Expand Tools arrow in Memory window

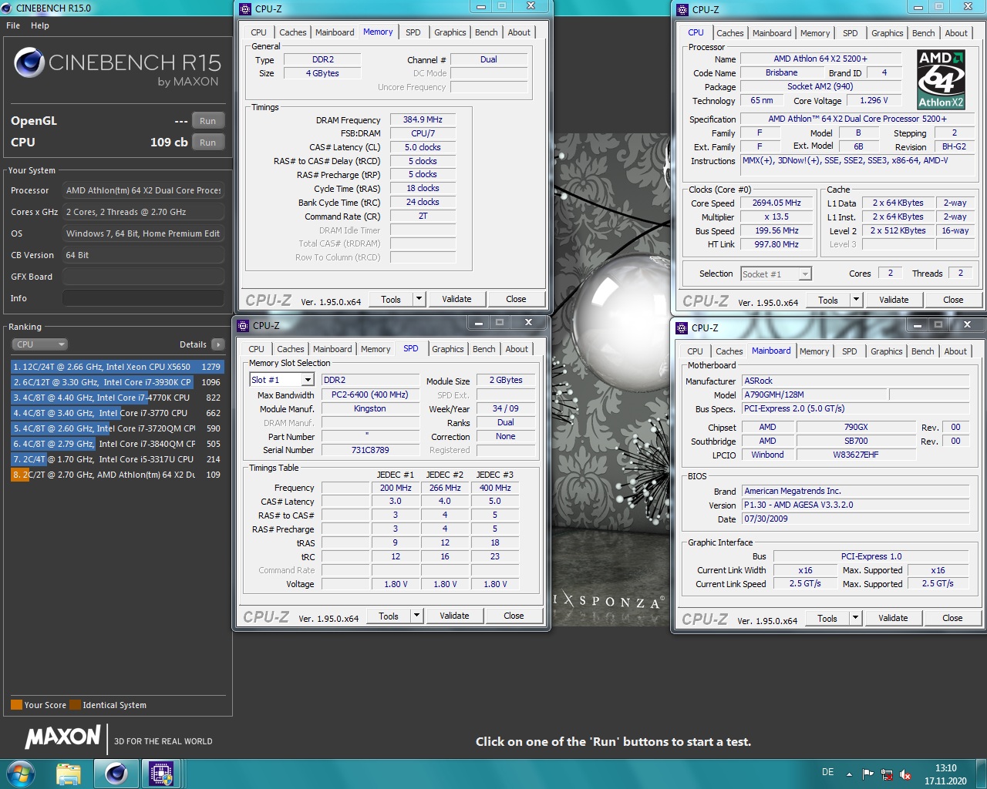pyautogui.click(x=419, y=299)
